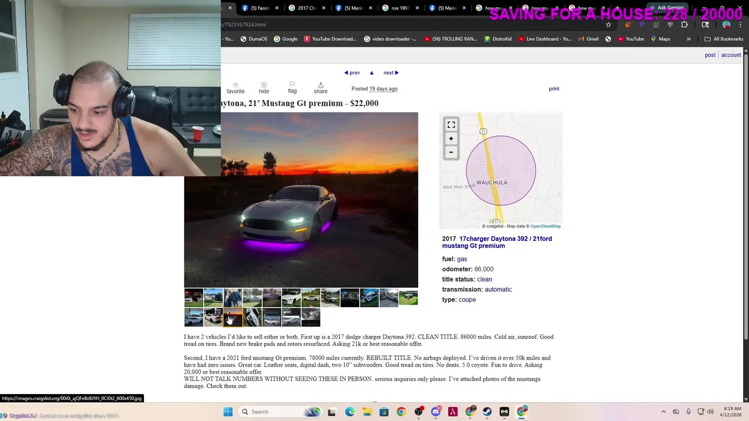Open the Google bookmark

click(x=286, y=39)
